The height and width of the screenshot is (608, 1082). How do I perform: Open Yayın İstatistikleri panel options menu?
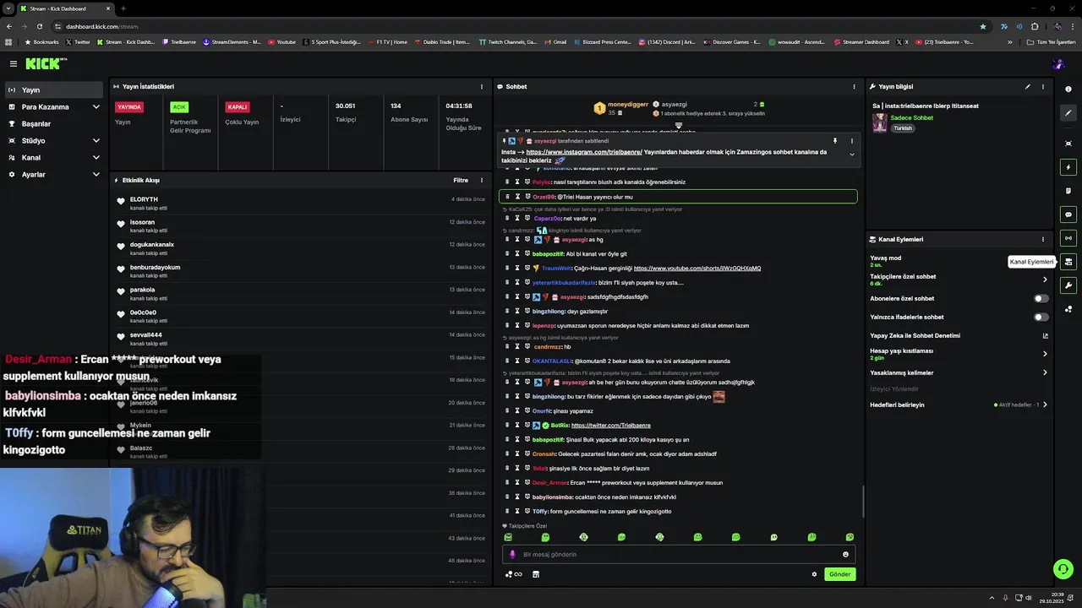click(x=482, y=87)
